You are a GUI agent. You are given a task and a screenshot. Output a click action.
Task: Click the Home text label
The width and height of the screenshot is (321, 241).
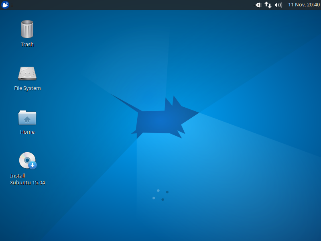click(x=27, y=132)
